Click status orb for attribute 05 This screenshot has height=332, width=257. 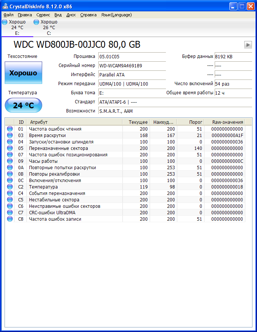point(10,148)
